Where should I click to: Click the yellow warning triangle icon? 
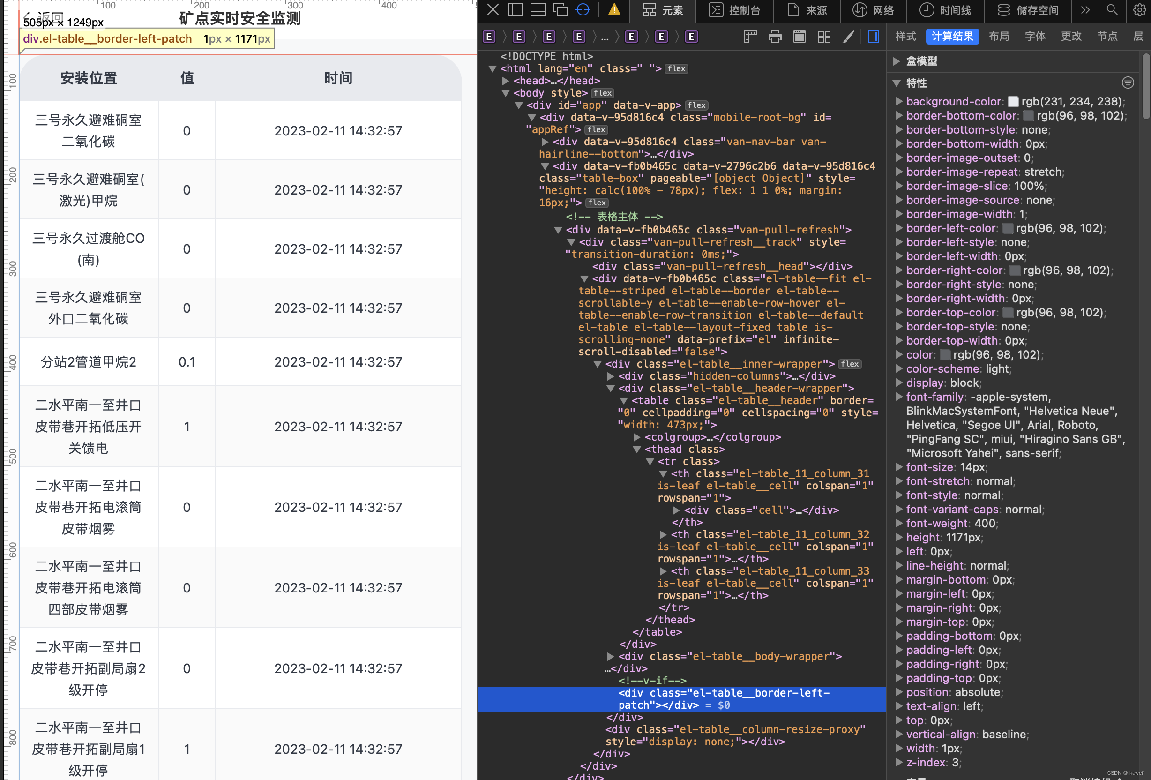[x=614, y=10]
